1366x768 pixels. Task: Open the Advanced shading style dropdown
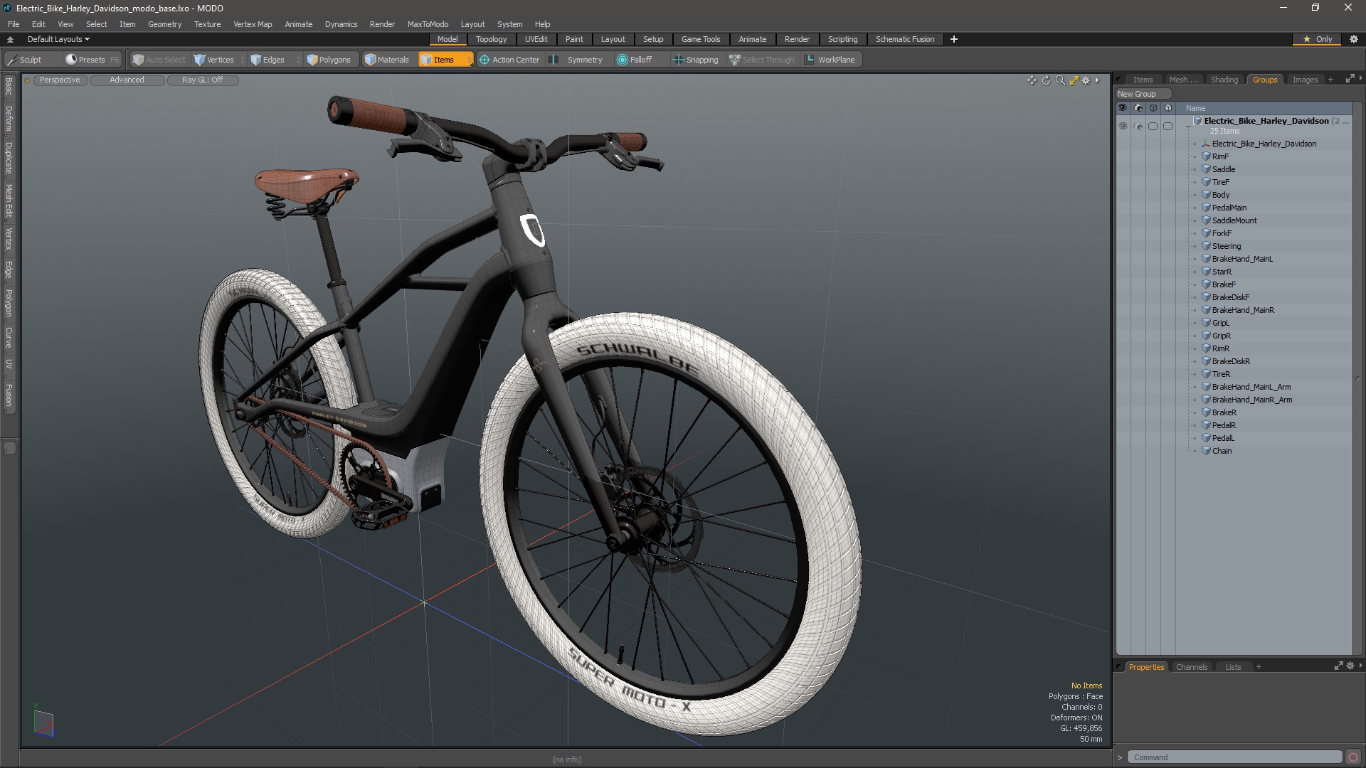(127, 80)
